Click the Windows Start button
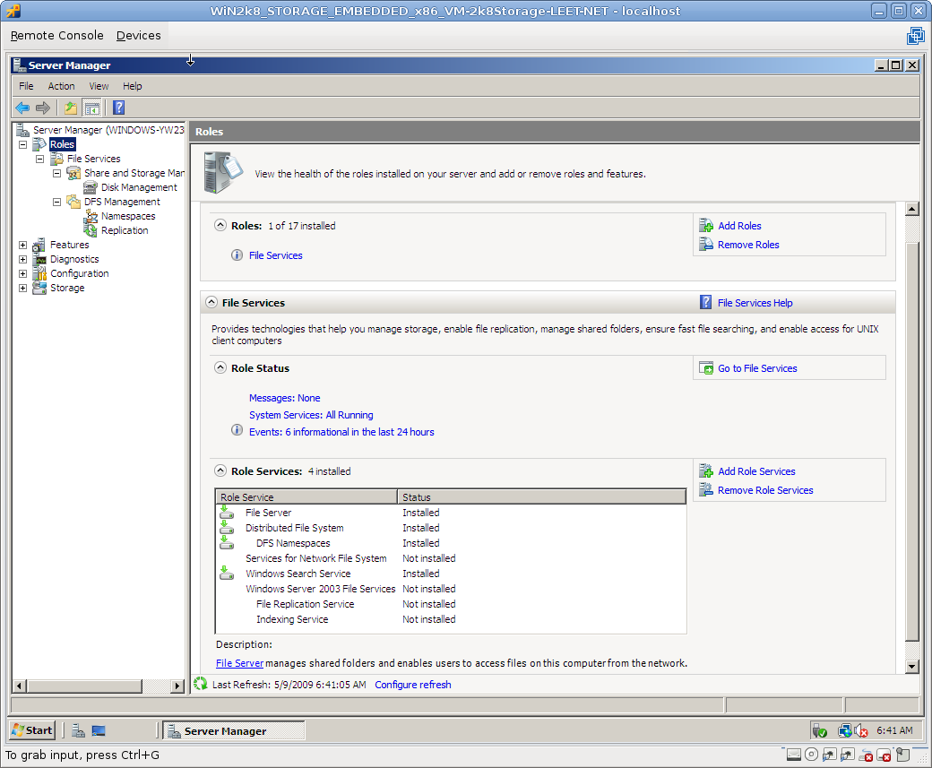 [x=32, y=730]
